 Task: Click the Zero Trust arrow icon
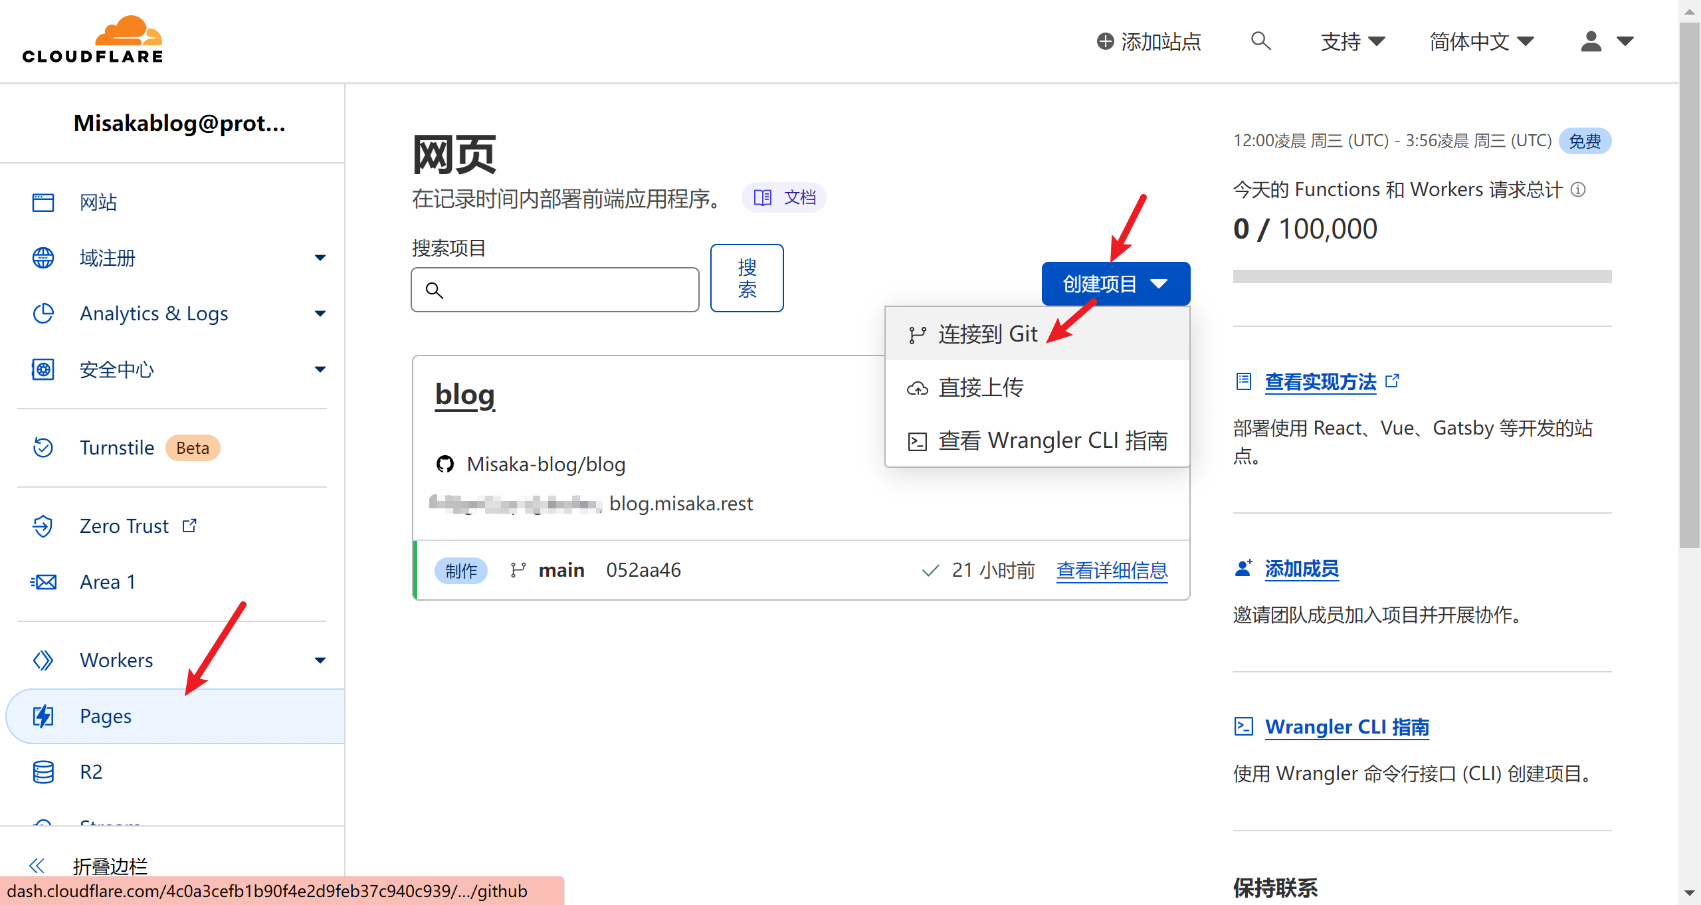click(x=43, y=526)
